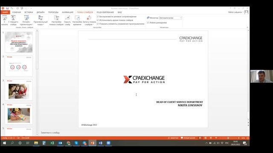Click the Repeat icon in quick access toolbar
This screenshot has height=153, width=273.
point(17,8)
